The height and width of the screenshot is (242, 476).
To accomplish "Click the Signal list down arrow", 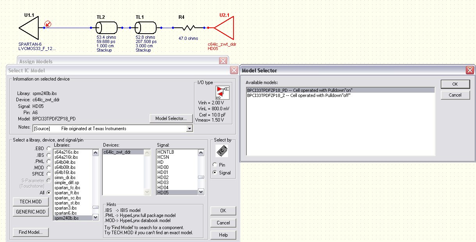I will pos(201,192).
